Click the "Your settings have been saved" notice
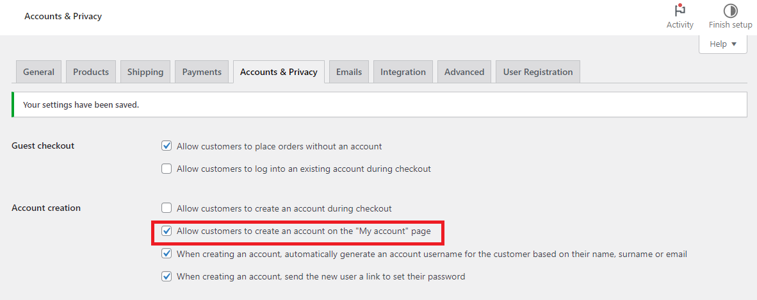Viewport: 757px width, 300px height. (81, 104)
